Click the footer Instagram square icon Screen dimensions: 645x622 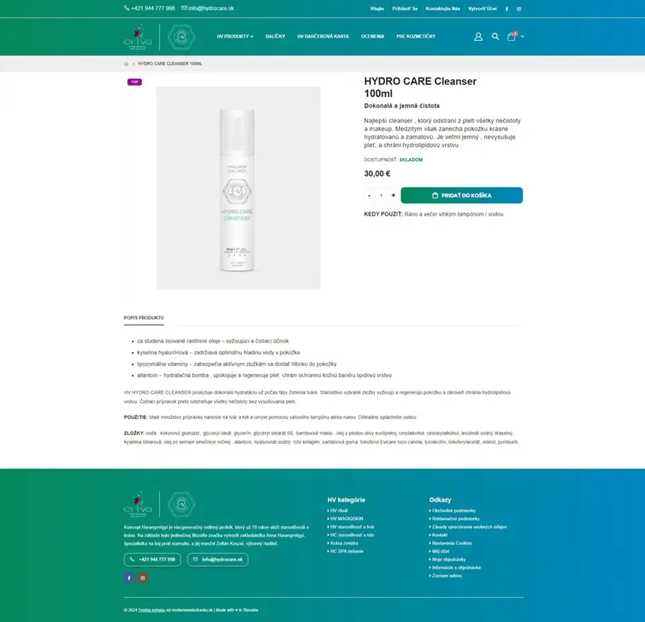142,578
